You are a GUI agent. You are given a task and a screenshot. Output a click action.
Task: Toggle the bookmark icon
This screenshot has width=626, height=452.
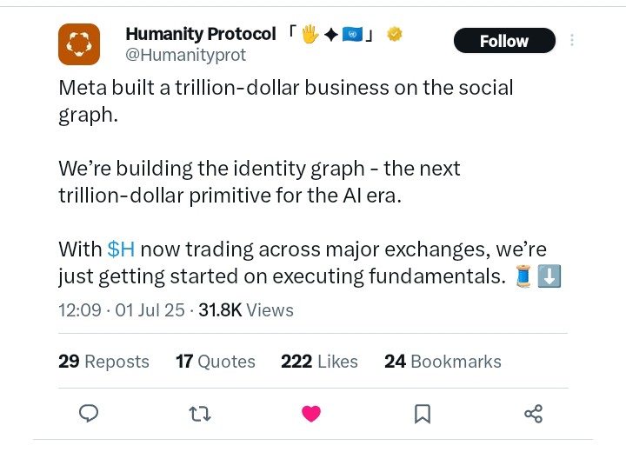tap(423, 414)
